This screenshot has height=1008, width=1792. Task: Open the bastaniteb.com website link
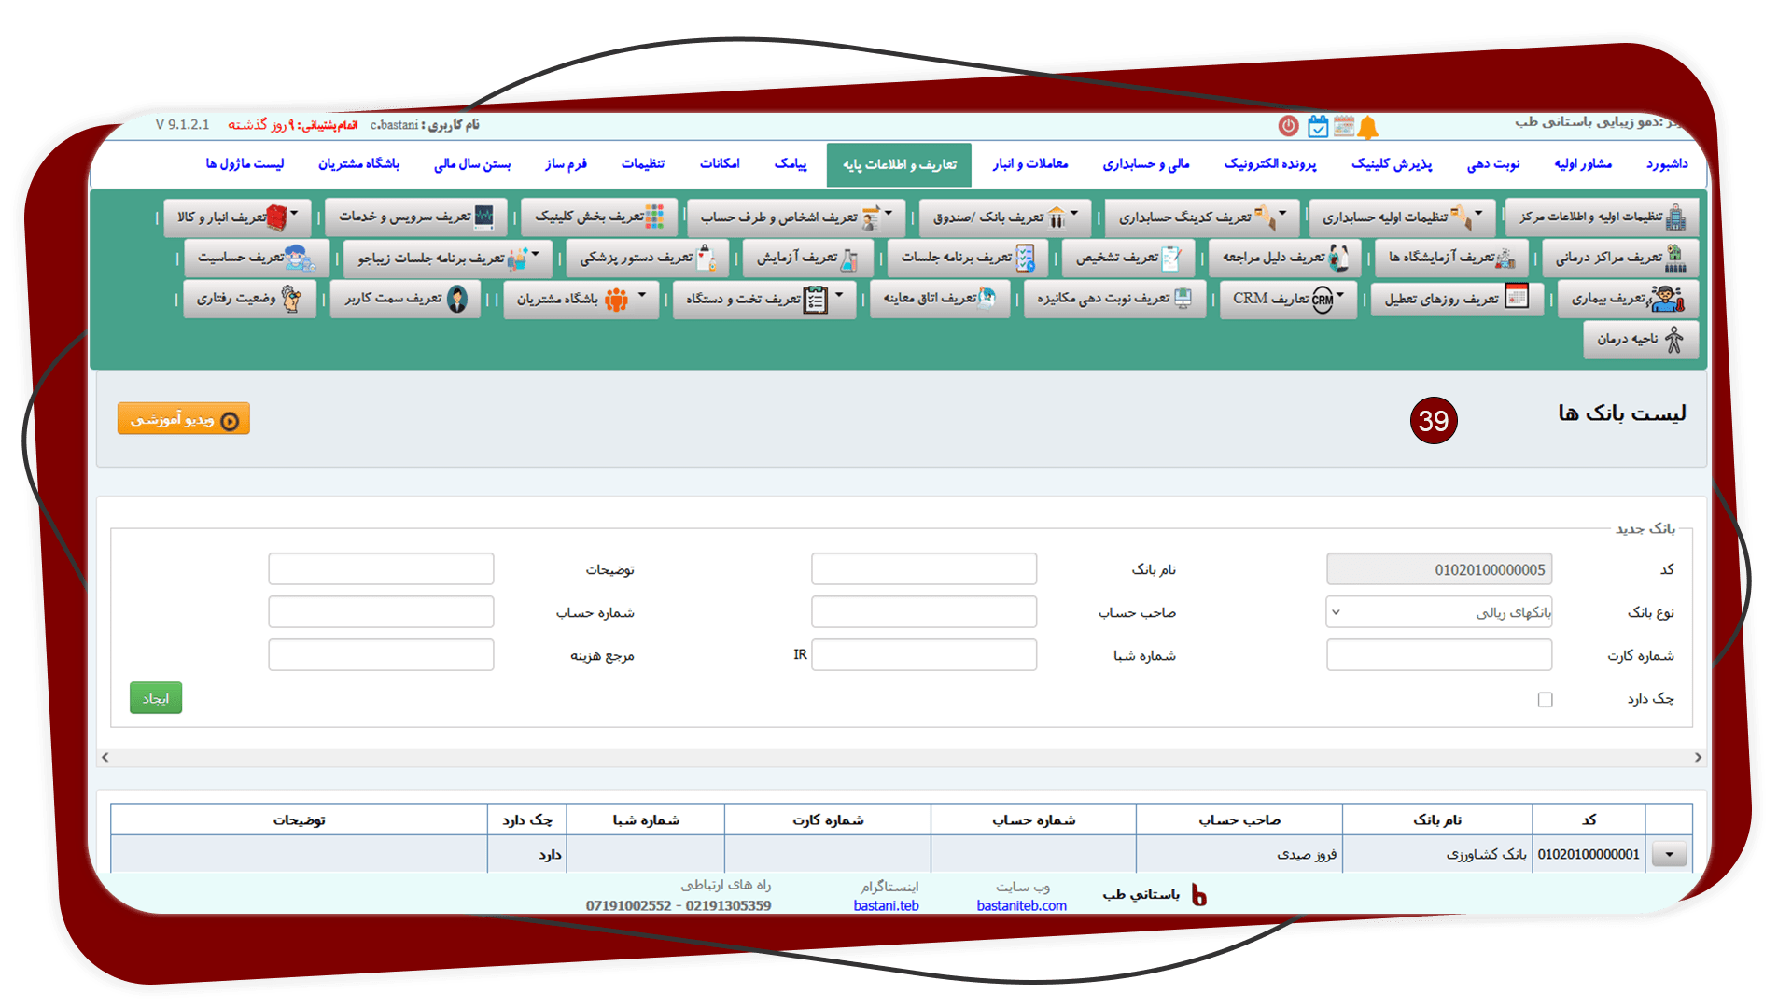coord(1021,906)
